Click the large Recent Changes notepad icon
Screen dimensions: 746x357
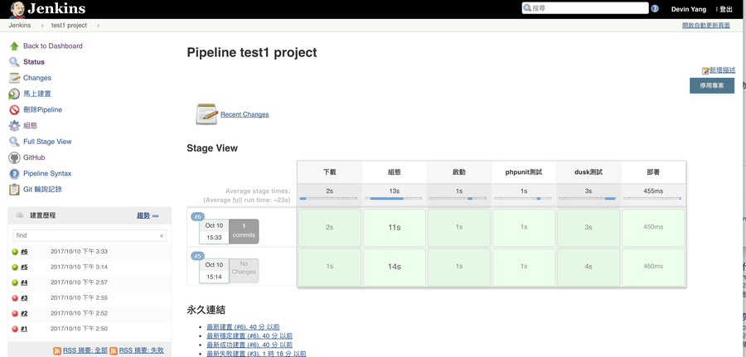pyautogui.click(x=207, y=114)
